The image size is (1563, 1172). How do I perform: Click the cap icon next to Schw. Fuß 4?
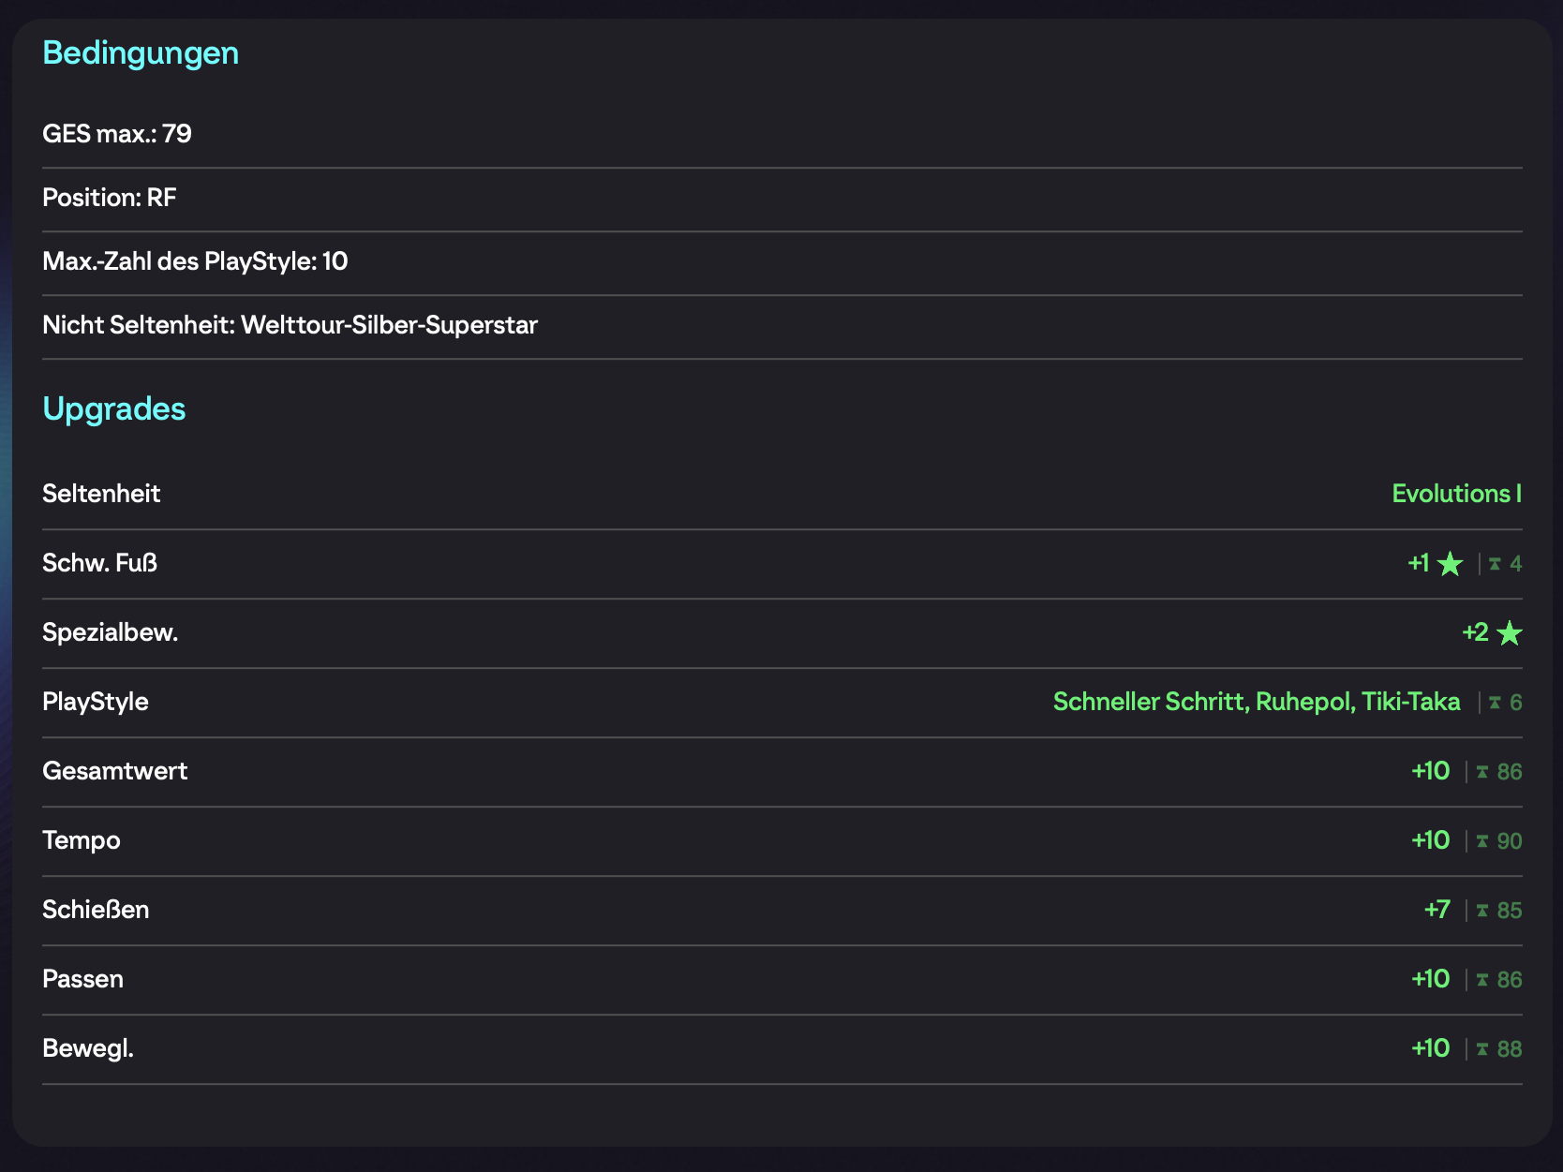1495,564
